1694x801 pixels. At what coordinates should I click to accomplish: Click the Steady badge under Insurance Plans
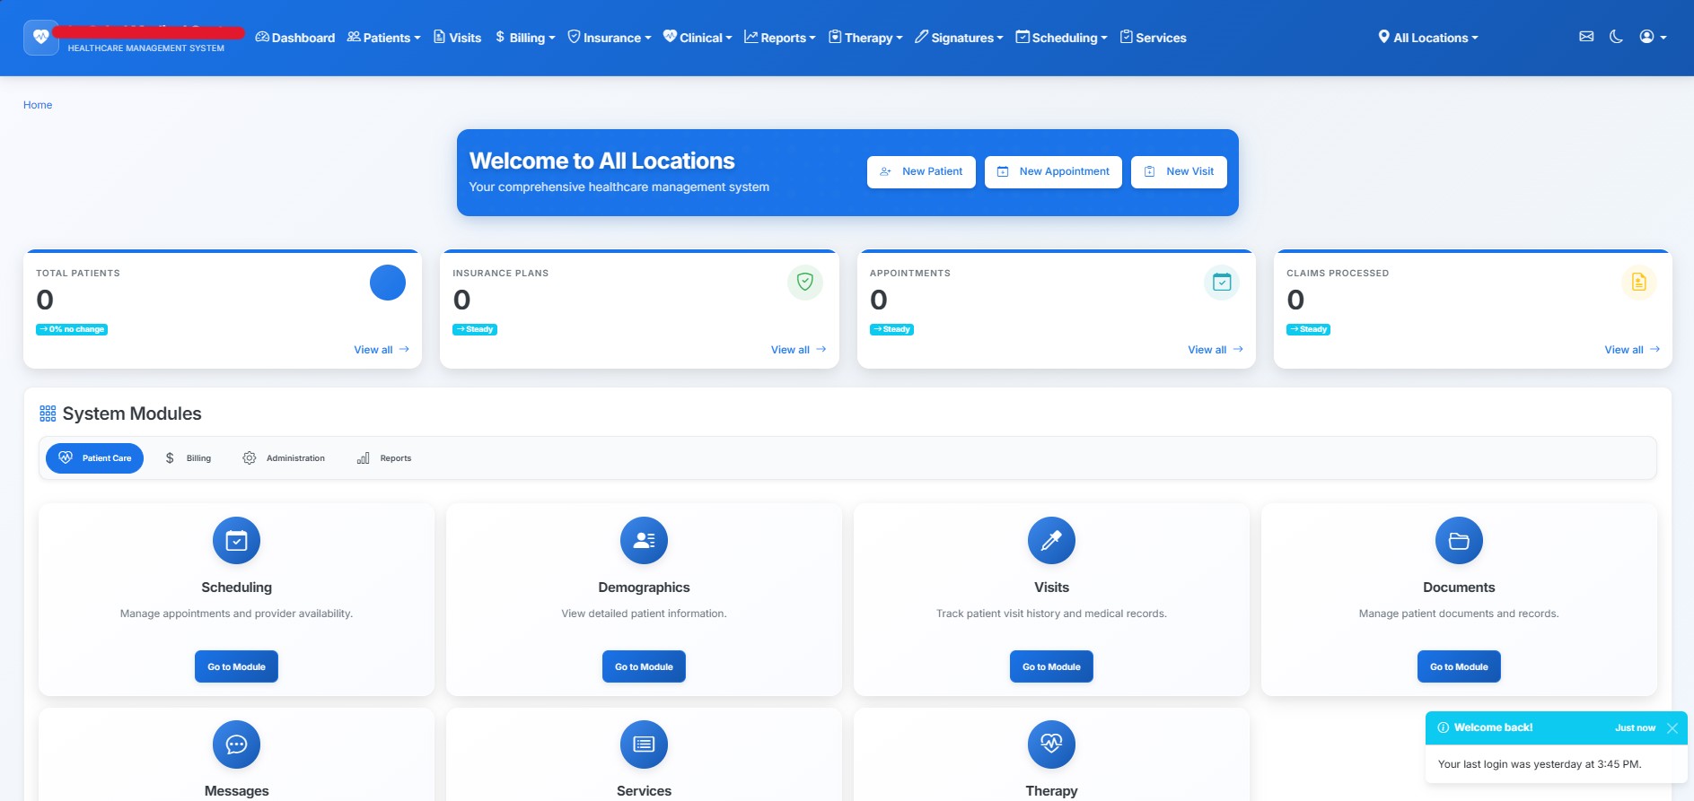pos(475,329)
